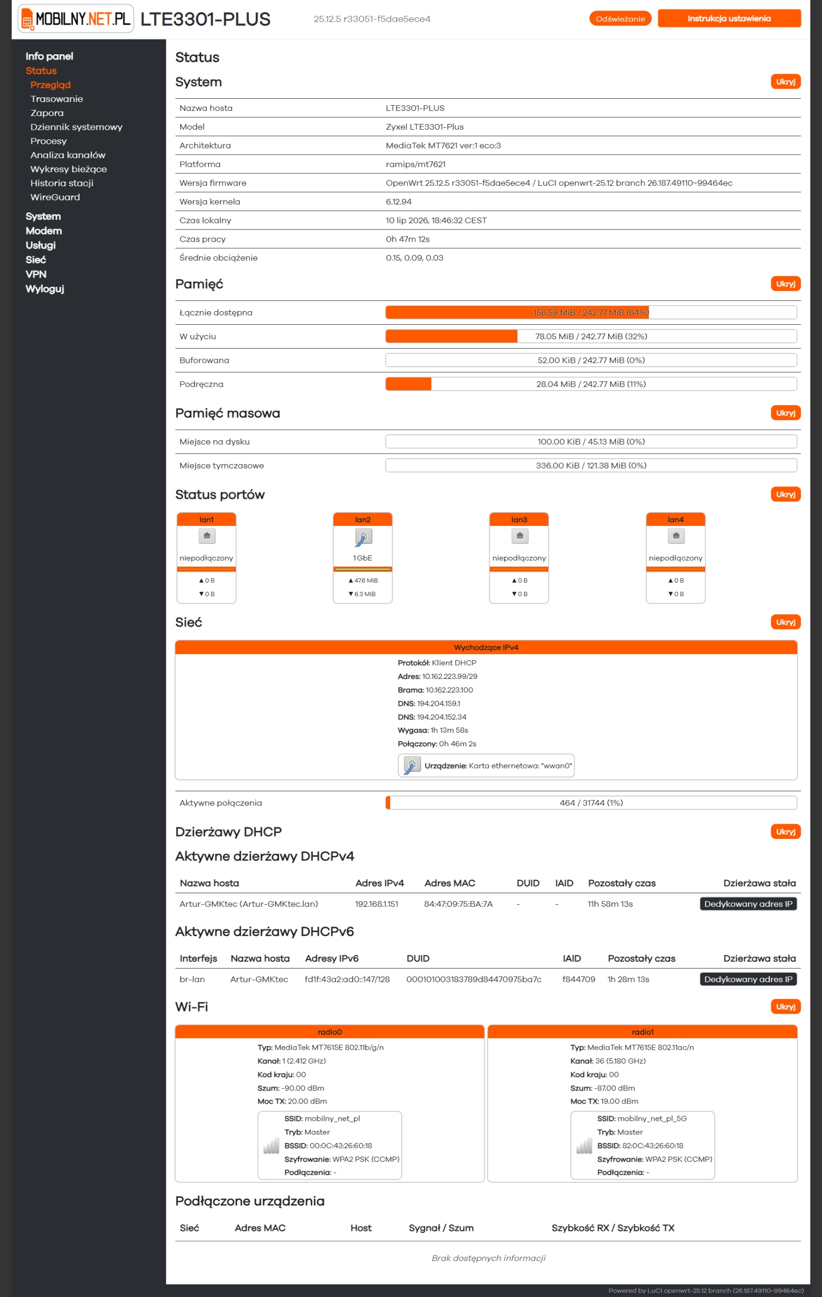Click the BSSID 82:0C:43:26:60:18
Viewport: 822px width, 1297px height.
tap(652, 1146)
